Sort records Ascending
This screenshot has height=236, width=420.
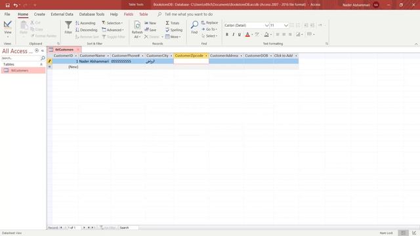click(85, 23)
